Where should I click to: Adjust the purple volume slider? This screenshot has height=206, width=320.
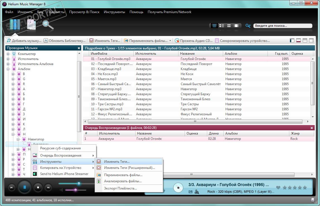coord(75,190)
